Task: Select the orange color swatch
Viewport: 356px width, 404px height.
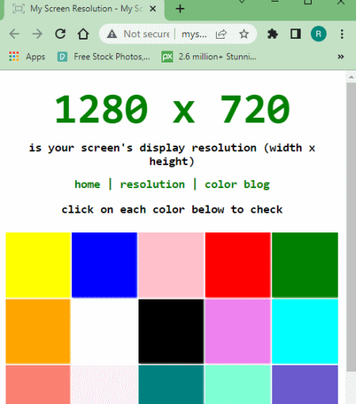Action: pos(38,331)
